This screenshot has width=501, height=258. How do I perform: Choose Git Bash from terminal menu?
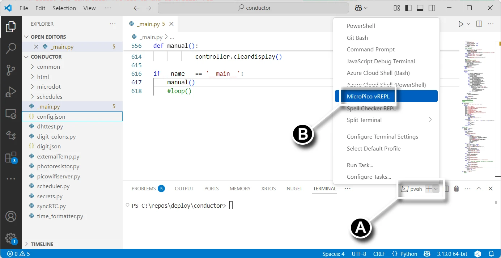386,38
